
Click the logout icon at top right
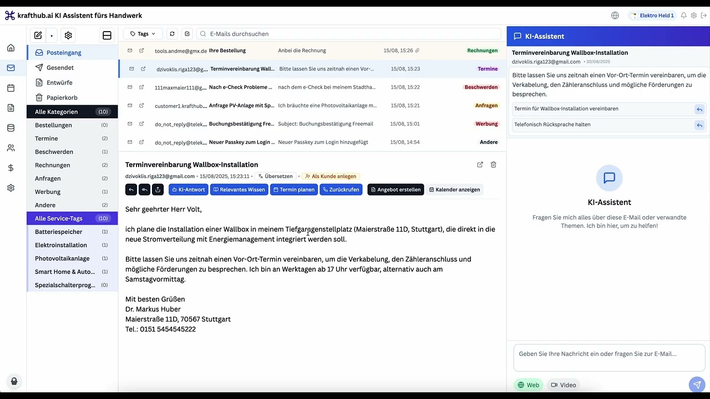pos(703,16)
